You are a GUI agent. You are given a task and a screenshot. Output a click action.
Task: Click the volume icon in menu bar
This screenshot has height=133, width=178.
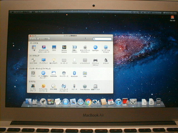point(143,13)
